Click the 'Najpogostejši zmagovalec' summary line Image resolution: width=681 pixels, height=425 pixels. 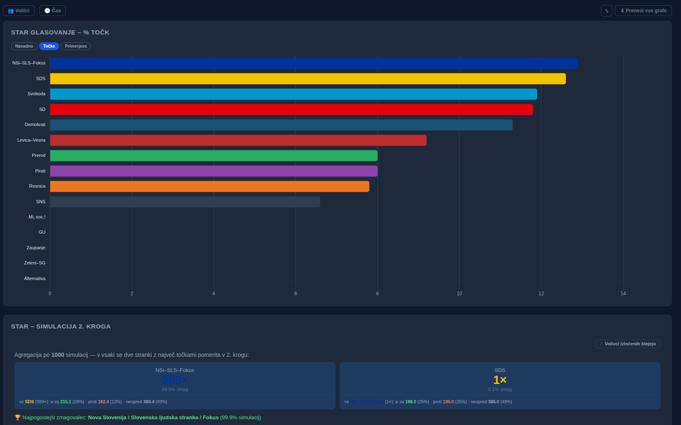coord(138,418)
